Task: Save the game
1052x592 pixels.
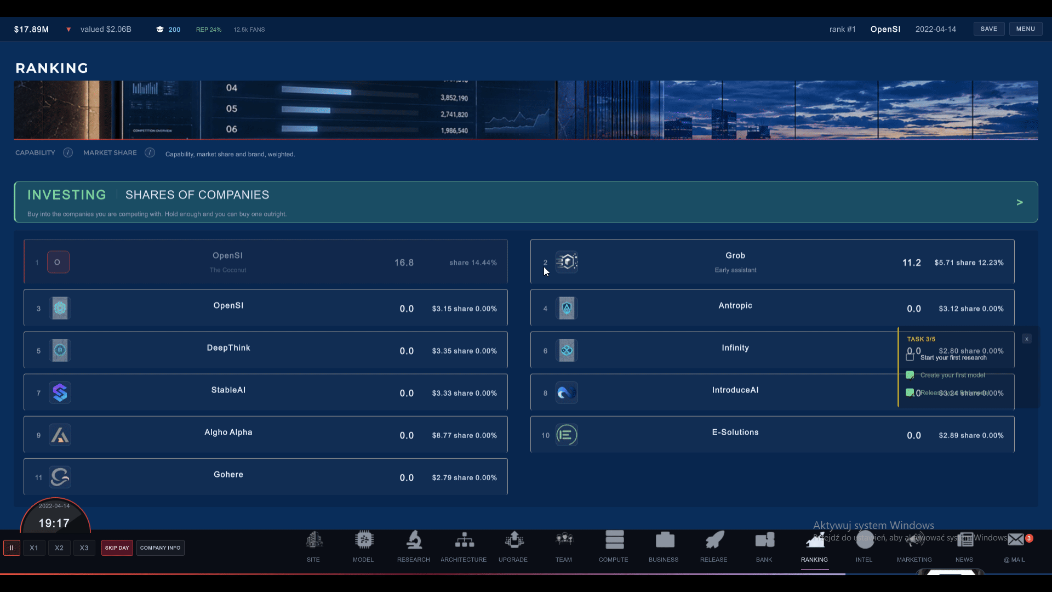Action: pyautogui.click(x=989, y=29)
